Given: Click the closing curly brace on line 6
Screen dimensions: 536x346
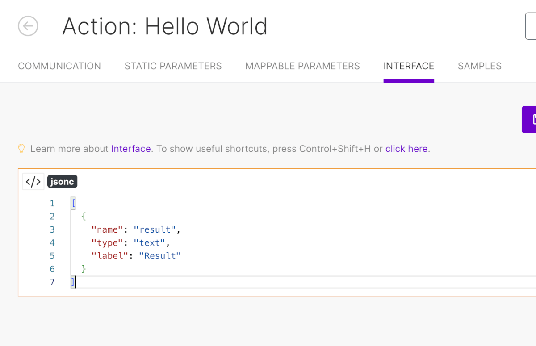Looking at the screenshot, I should [x=84, y=269].
